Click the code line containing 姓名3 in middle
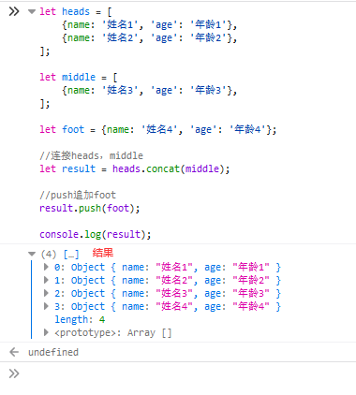 tap(150, 91)
